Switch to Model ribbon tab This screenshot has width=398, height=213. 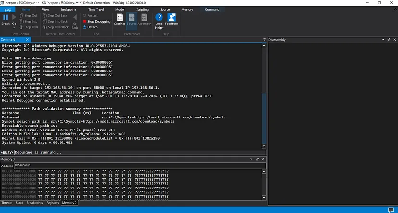[x=120, y=10]
